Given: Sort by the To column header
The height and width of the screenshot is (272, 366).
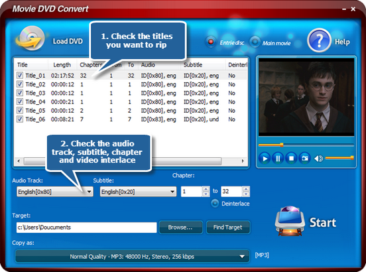Looking at the screenshot, I should (131, 64).
